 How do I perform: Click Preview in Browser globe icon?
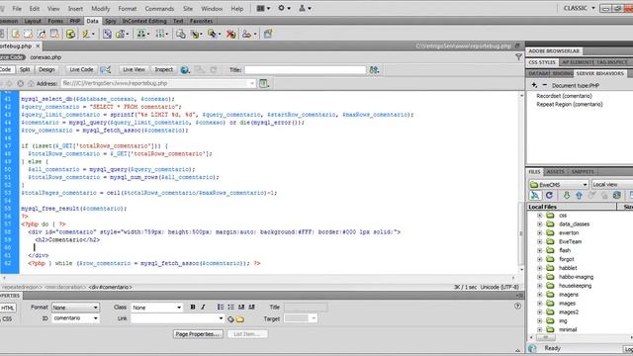[x=185, y=70]
